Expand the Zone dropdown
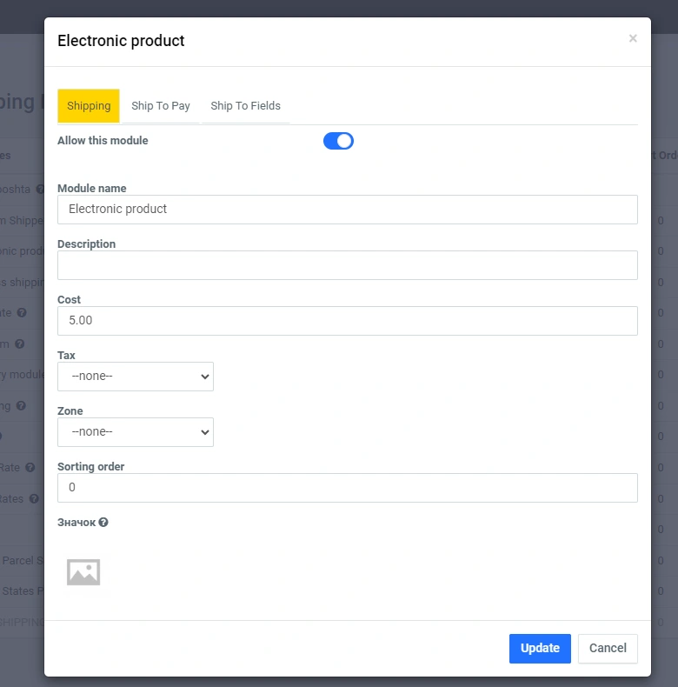 136,432
